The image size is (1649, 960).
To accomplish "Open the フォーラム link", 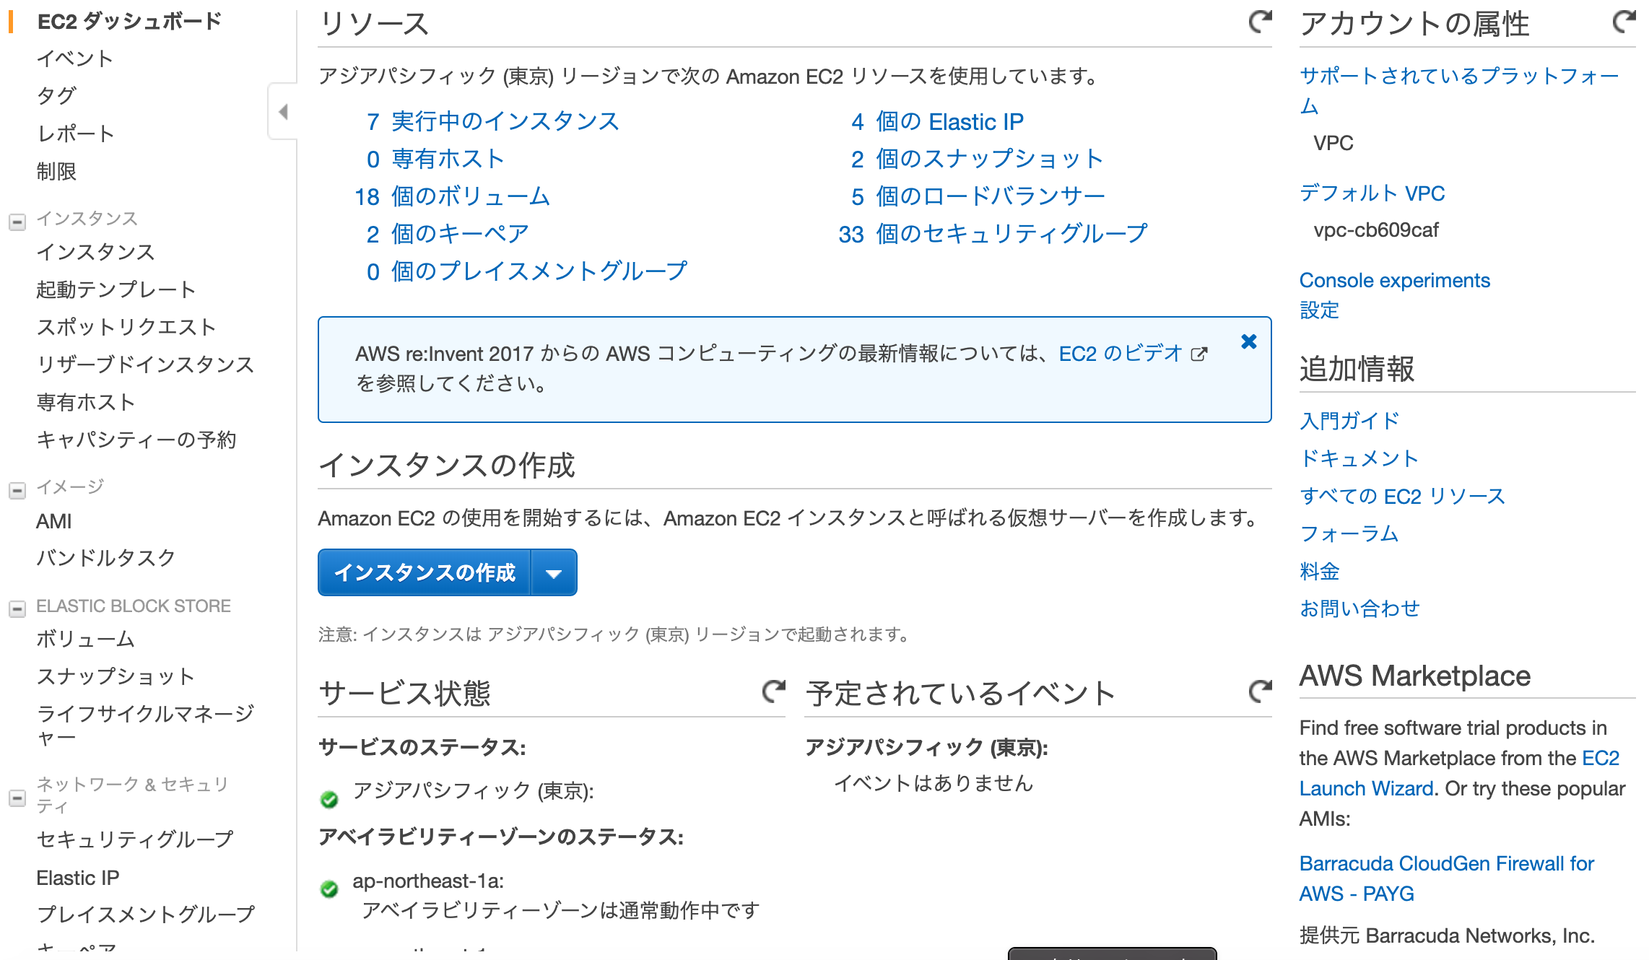I will [1349, 533].
